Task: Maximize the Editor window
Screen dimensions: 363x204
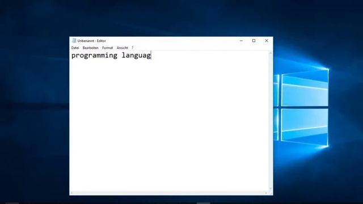Action: click(254, 41)
